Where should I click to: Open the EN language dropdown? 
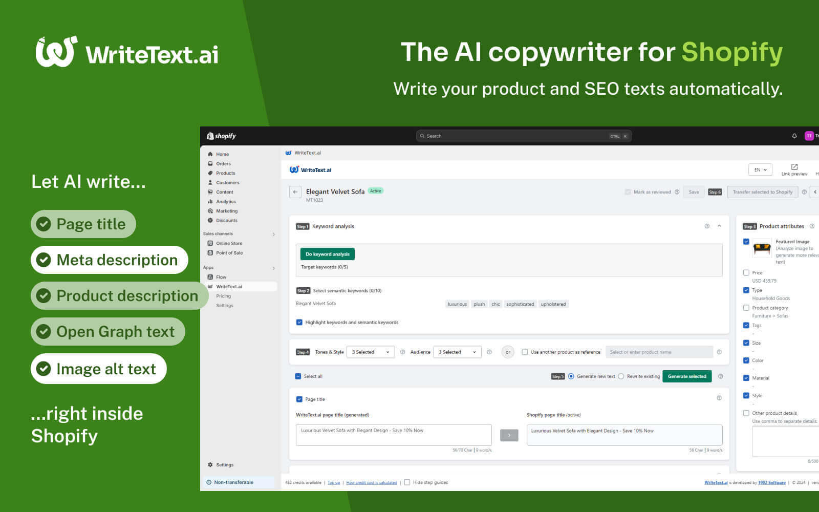pos(760,169)
